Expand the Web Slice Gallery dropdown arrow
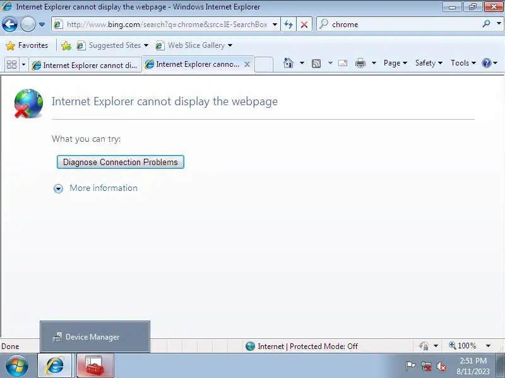The height and width of the screenshot is (378, 505). (230, 45)
